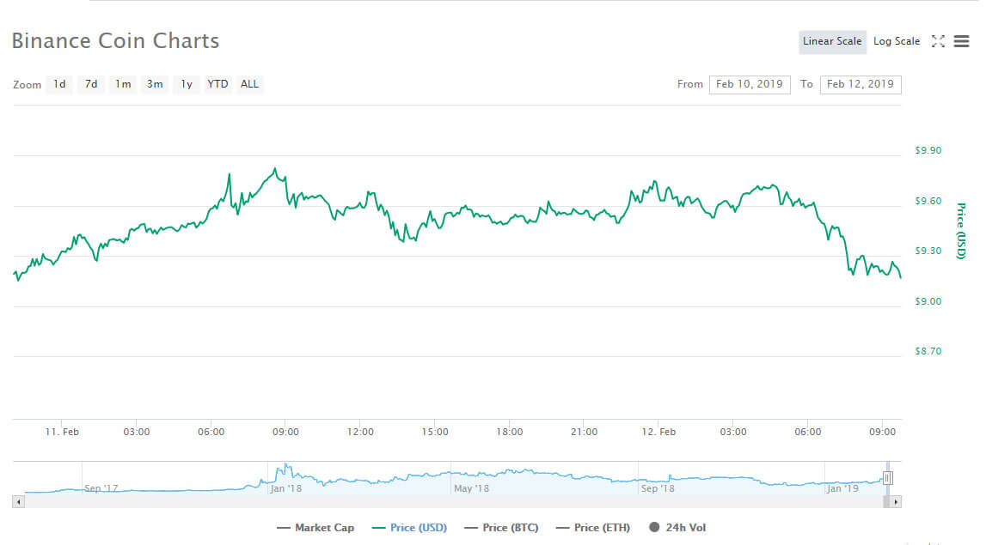Image resolution: width=986 pixels, height=545 pixels.
Task: Set zoom to 3m
Action: click(x=155, y=84)
